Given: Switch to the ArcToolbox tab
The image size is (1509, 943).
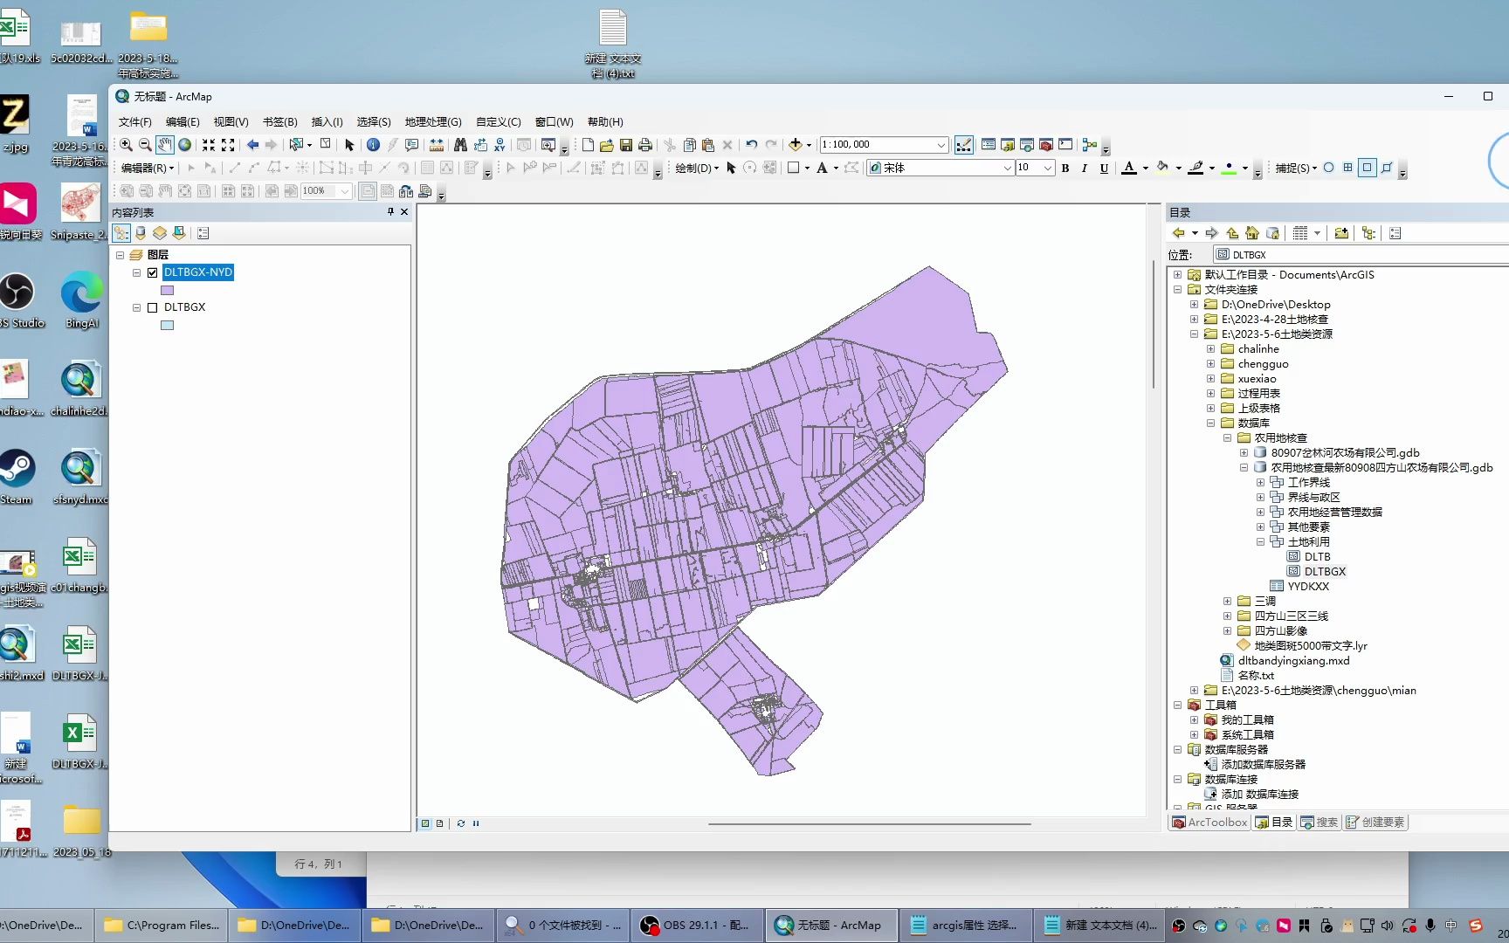Looking at the screenshot, I should coord(1209,822).
